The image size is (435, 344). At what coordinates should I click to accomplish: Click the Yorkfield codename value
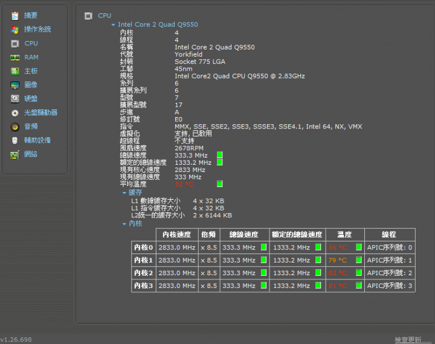click(x=188, y=54)
